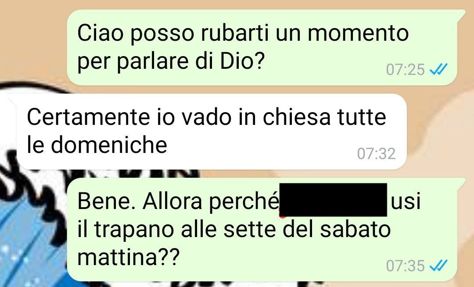
Task: Click the word "Certamente" in white bubble
Action: 88,117
